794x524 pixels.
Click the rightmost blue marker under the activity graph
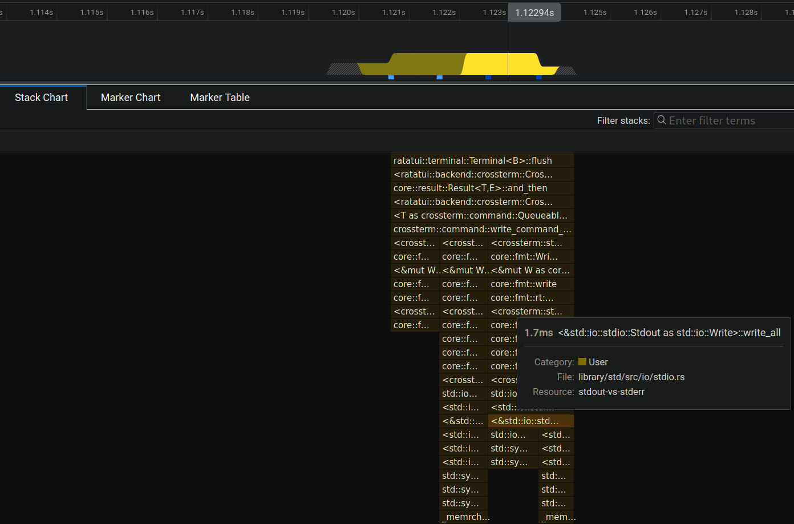538,77
